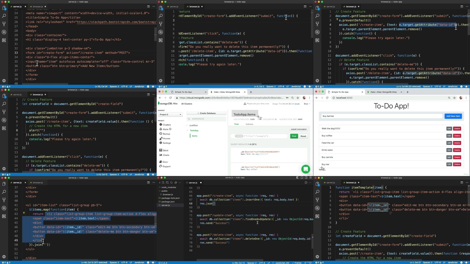Click the blue Add New Item button

[453, 116]
